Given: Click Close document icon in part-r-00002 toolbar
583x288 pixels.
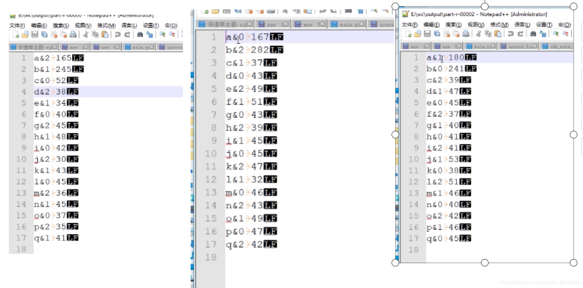Looking at the screenshot, I should click(x=447, y=34).
